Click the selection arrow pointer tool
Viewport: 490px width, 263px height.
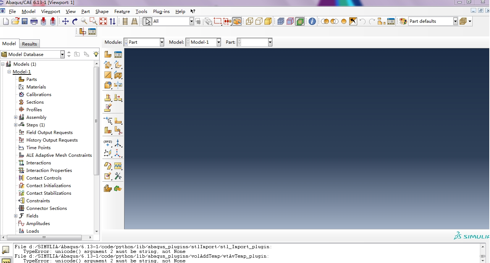(147, 21)
